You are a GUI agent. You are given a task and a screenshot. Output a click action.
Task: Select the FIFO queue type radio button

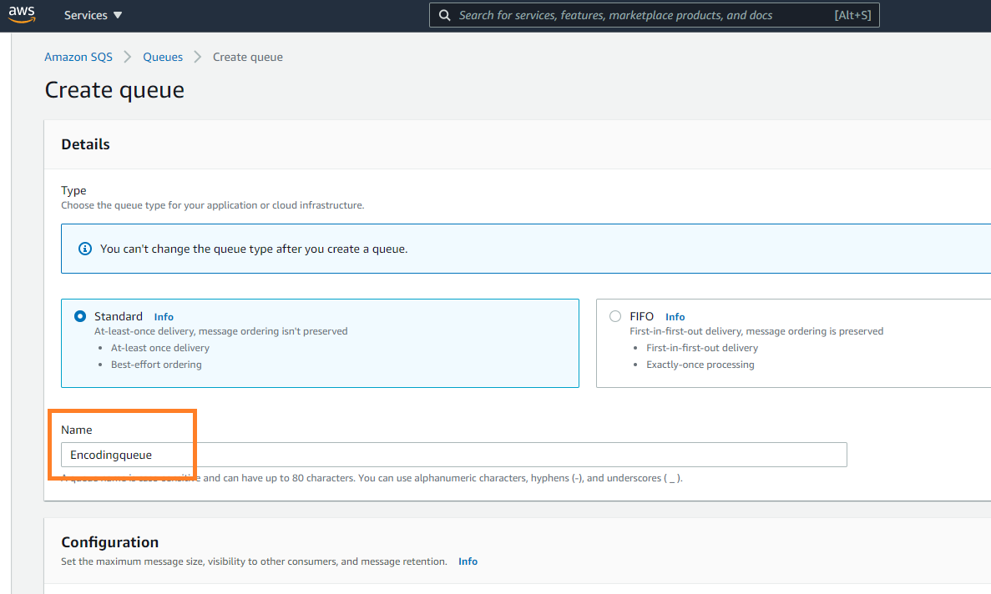coord(614,315)
